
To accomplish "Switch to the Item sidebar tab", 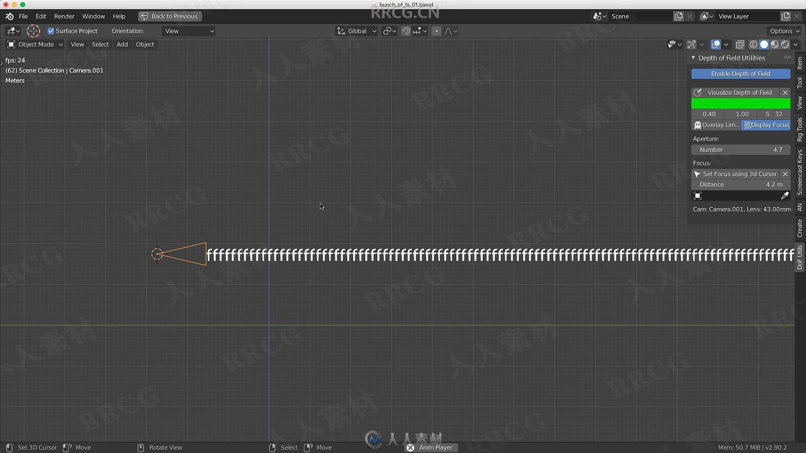I will [x=800, y=63].
